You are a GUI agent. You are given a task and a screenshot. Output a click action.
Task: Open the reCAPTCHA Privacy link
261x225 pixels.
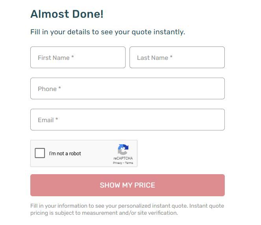tap(118, 163)
